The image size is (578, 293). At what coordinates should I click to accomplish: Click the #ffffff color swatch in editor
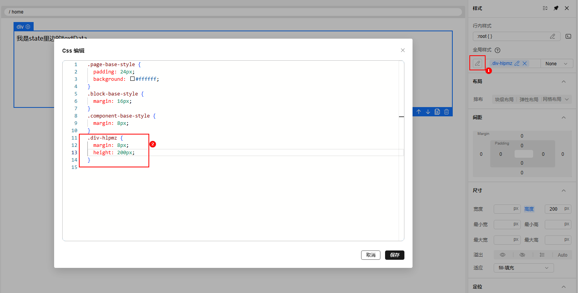pyautogui.click(x=132, y=79)
